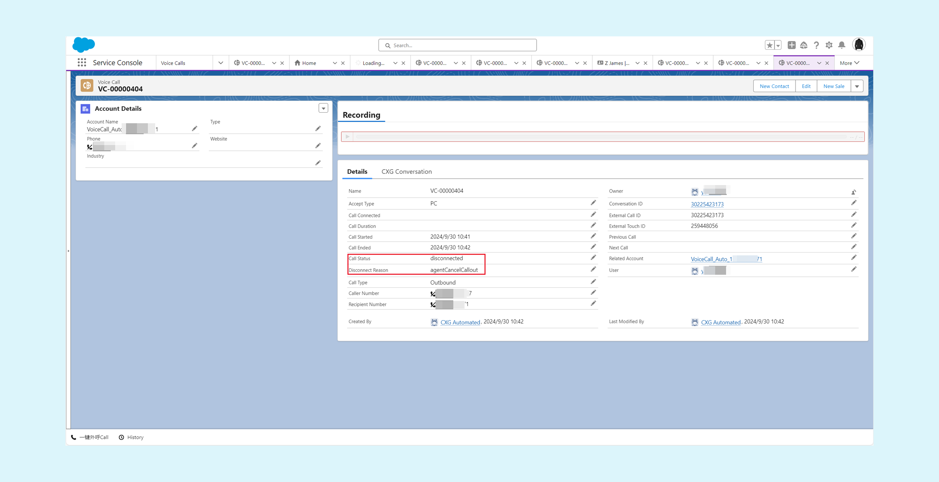939x482 pixels.
Task: Expand the Voice Calls navigation dropdown
Action: 221,63
